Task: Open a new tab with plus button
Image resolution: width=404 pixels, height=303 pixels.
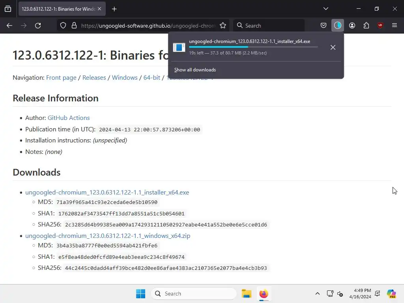Action: tap(114, 9)
